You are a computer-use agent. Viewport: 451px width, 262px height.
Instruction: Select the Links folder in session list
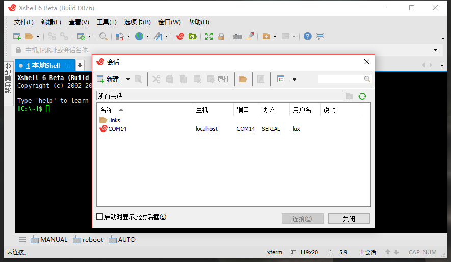point(110,120)
